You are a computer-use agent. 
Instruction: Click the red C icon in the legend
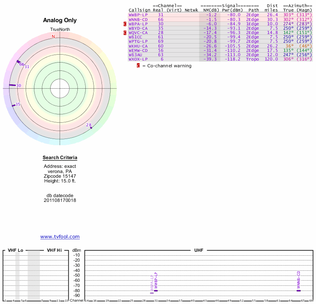pos(138,66)
